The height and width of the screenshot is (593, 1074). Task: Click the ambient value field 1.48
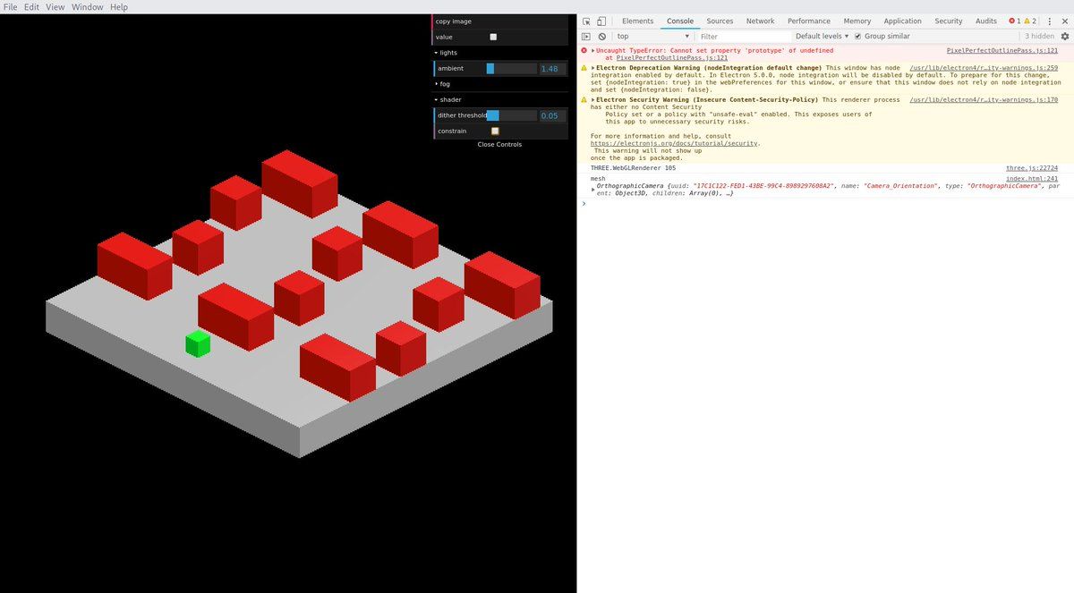click(552, 69)
